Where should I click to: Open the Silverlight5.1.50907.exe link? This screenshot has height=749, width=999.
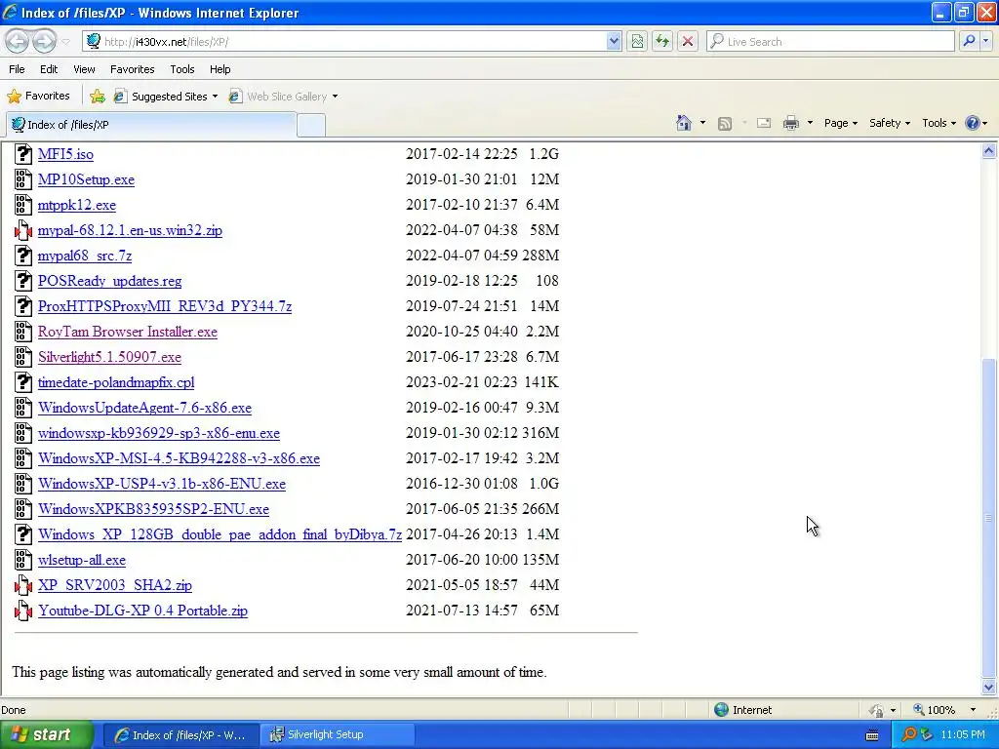tap(109, 357)
